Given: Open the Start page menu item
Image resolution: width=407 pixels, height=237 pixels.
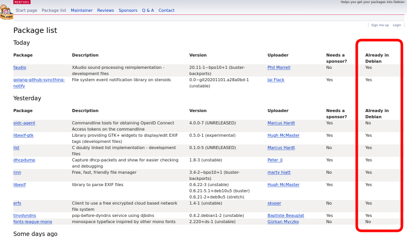Looking at the screenshot, I should (26, 10).
